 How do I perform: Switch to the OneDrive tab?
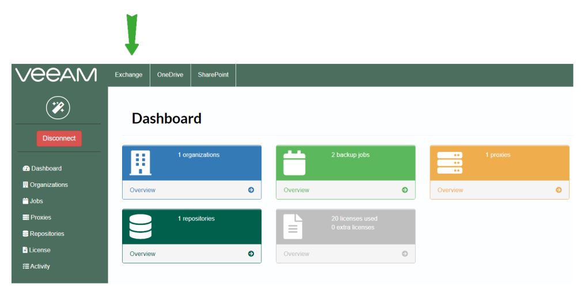(170, 75)
